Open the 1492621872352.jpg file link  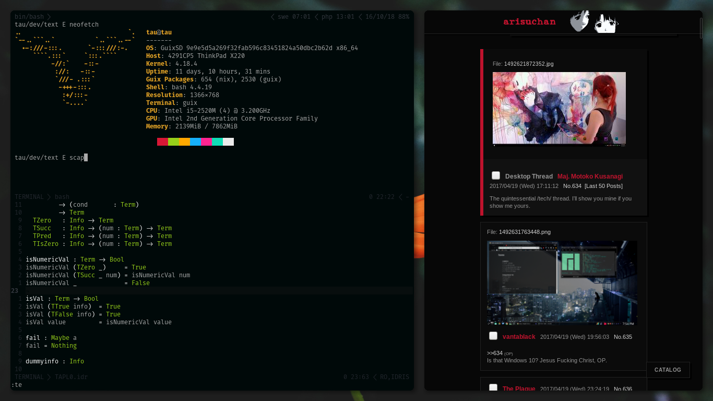tap(528, 64)
